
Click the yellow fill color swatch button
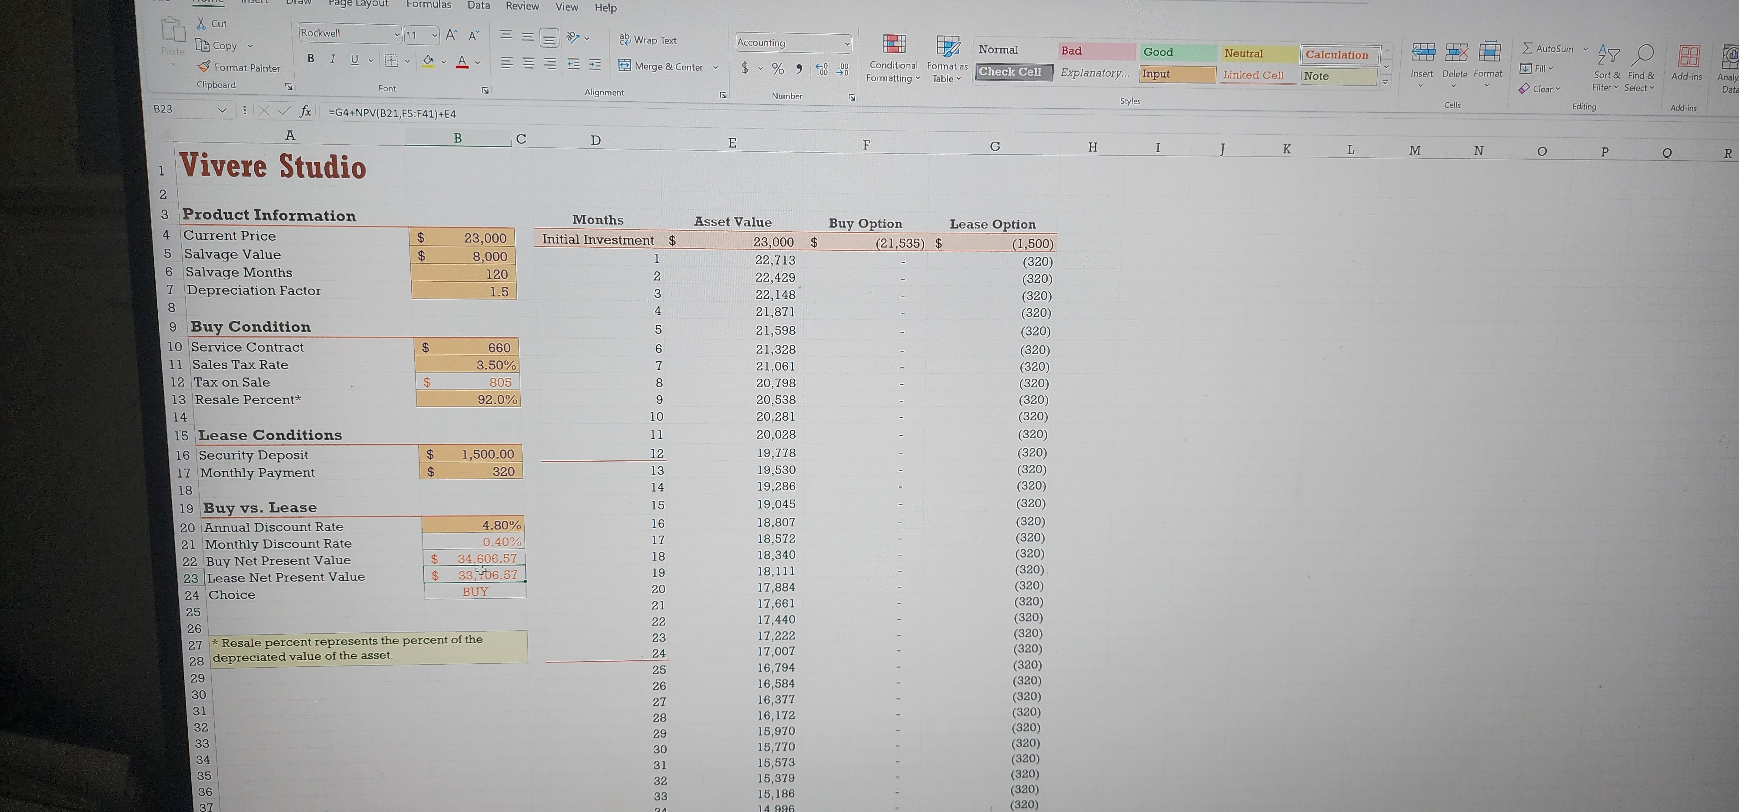pyautogui.click(x=428, y=61)
